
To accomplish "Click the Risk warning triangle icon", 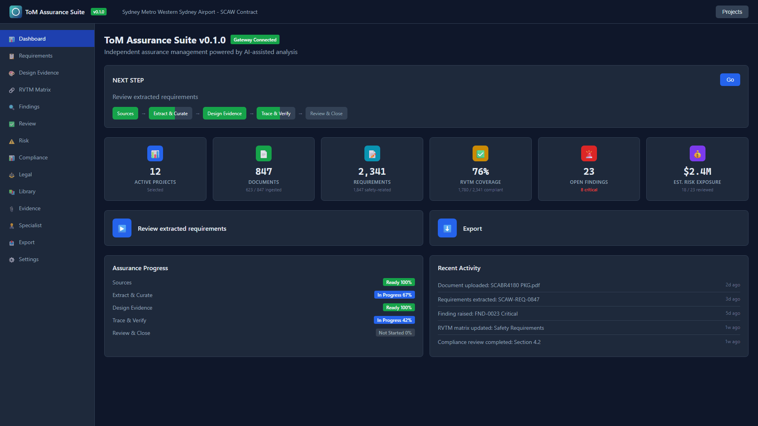I will point(12,140).
